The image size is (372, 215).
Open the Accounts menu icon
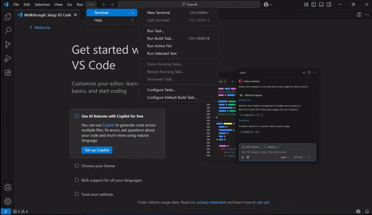[x=8, y=187]
